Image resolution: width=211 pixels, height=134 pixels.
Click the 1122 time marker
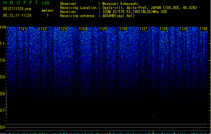[43, 29]
